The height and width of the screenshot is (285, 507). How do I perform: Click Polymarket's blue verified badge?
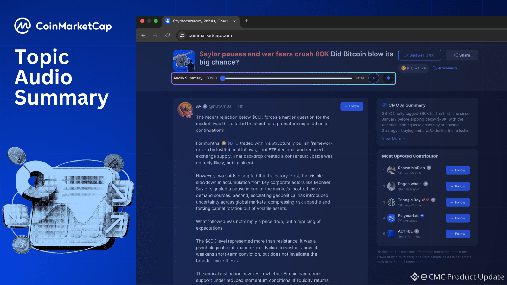pos(422,216)
